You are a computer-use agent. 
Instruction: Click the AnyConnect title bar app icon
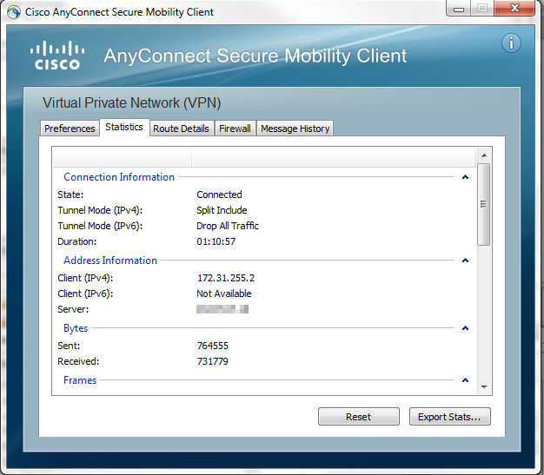[x=14, y=12]
